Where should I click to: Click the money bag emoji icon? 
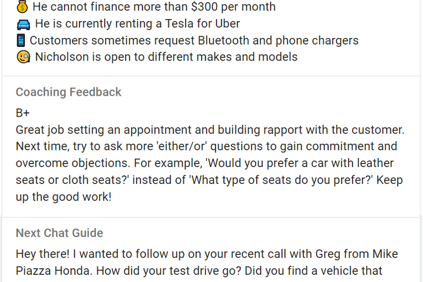[22, 7]
